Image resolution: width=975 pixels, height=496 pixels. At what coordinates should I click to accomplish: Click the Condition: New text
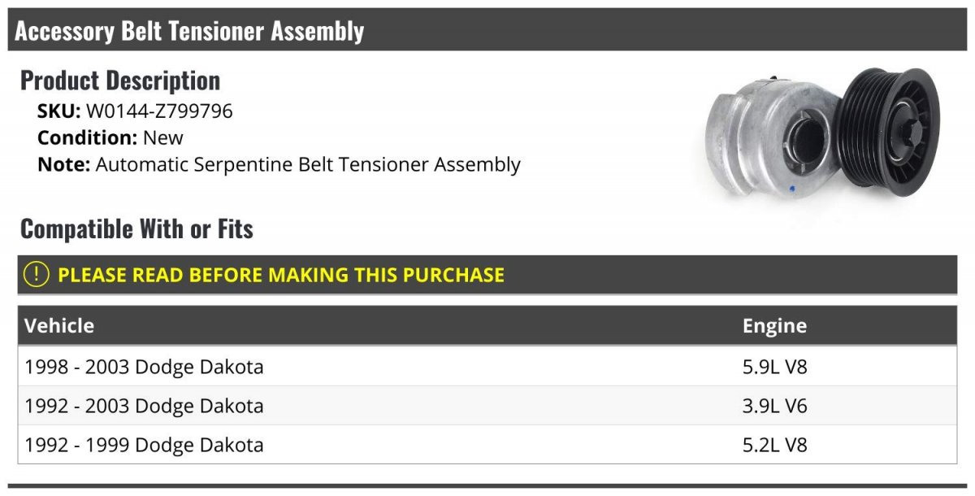[110, 137]
